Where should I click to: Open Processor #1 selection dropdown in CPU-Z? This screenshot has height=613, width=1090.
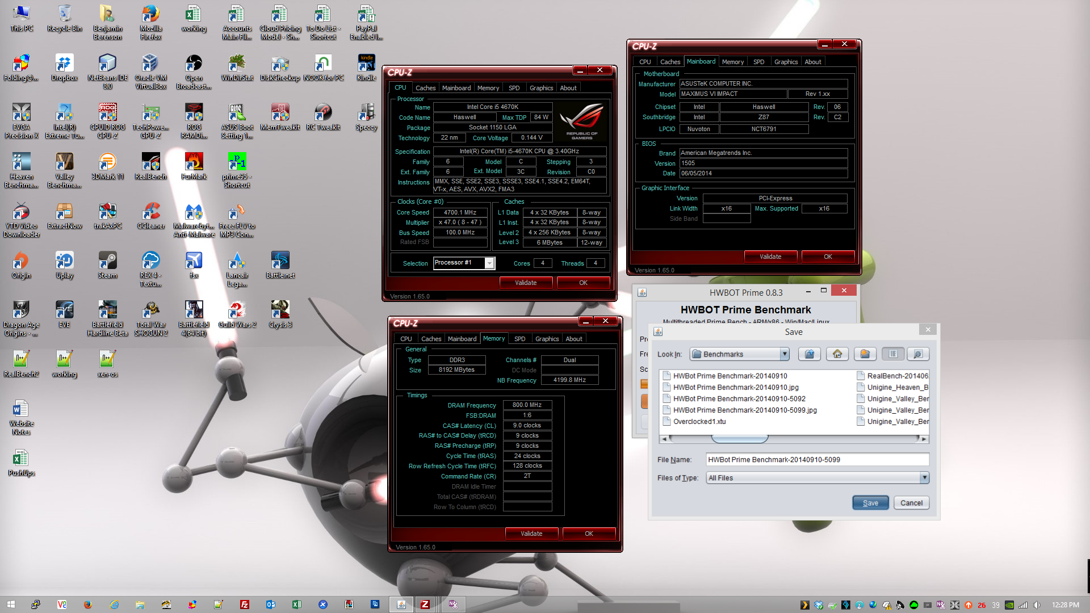489,263
